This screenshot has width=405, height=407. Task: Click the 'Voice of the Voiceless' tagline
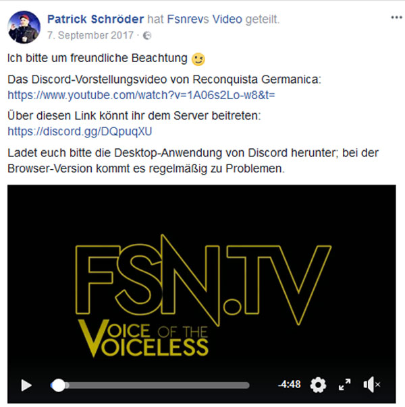143,338
